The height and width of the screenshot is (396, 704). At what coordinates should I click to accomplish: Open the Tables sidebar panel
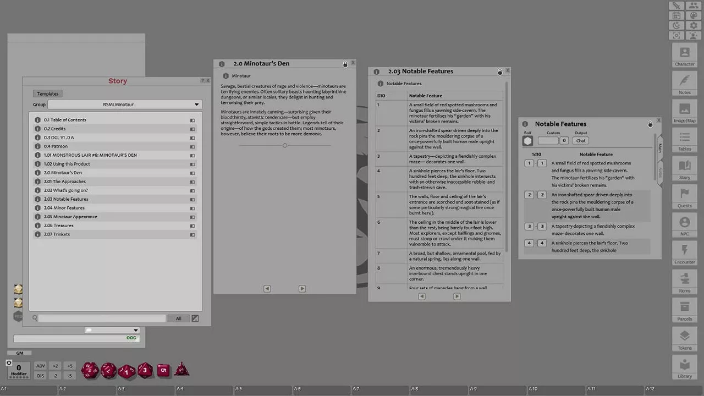point(684,140)
